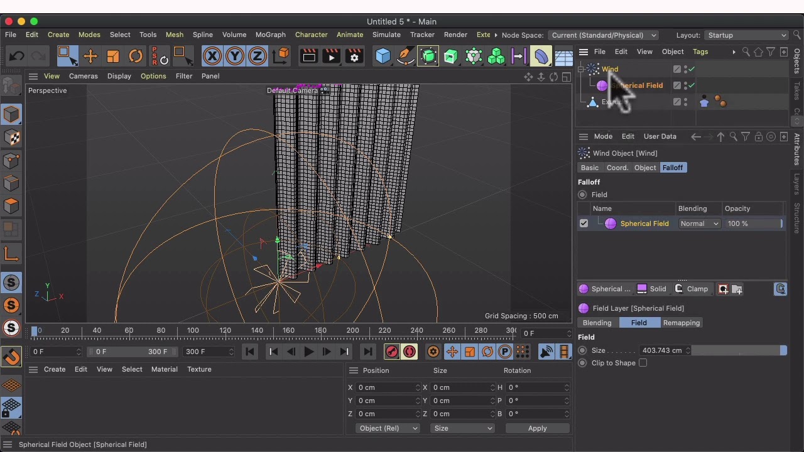Open the Objects side tab
Viewport: 804px width, 452px height.
click(797, 61)
